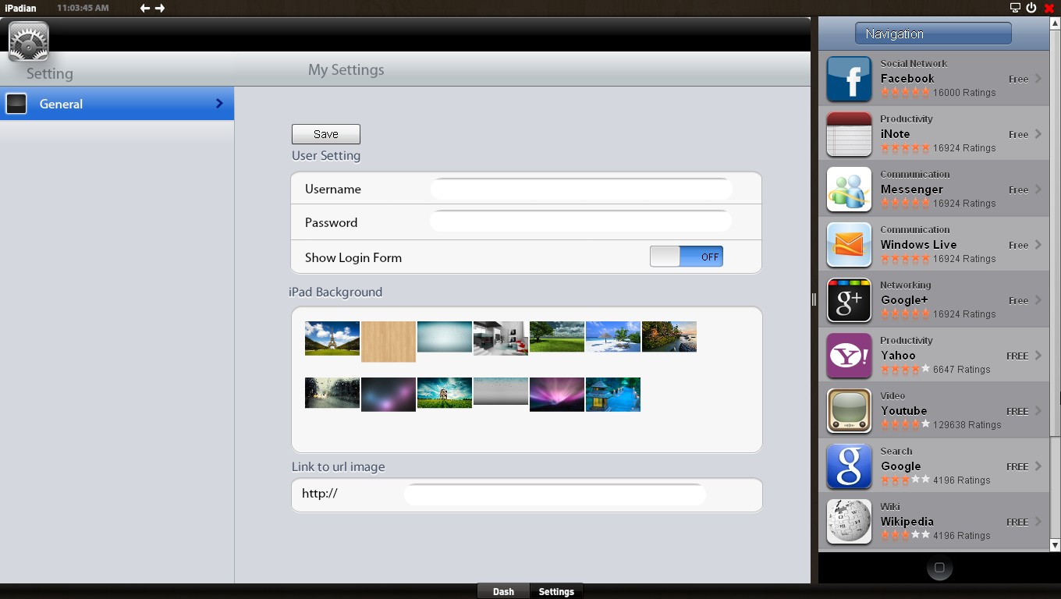Choose the wood texture background

point(389,342)
